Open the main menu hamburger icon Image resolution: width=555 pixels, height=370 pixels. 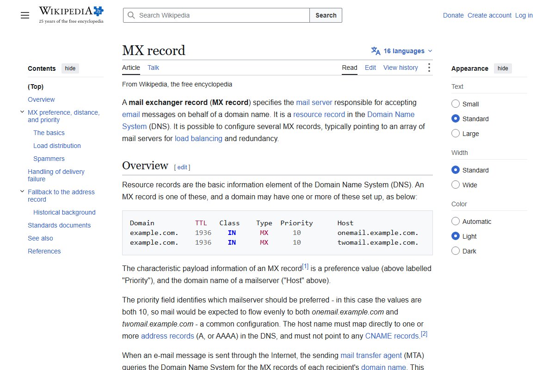[25, 15]
